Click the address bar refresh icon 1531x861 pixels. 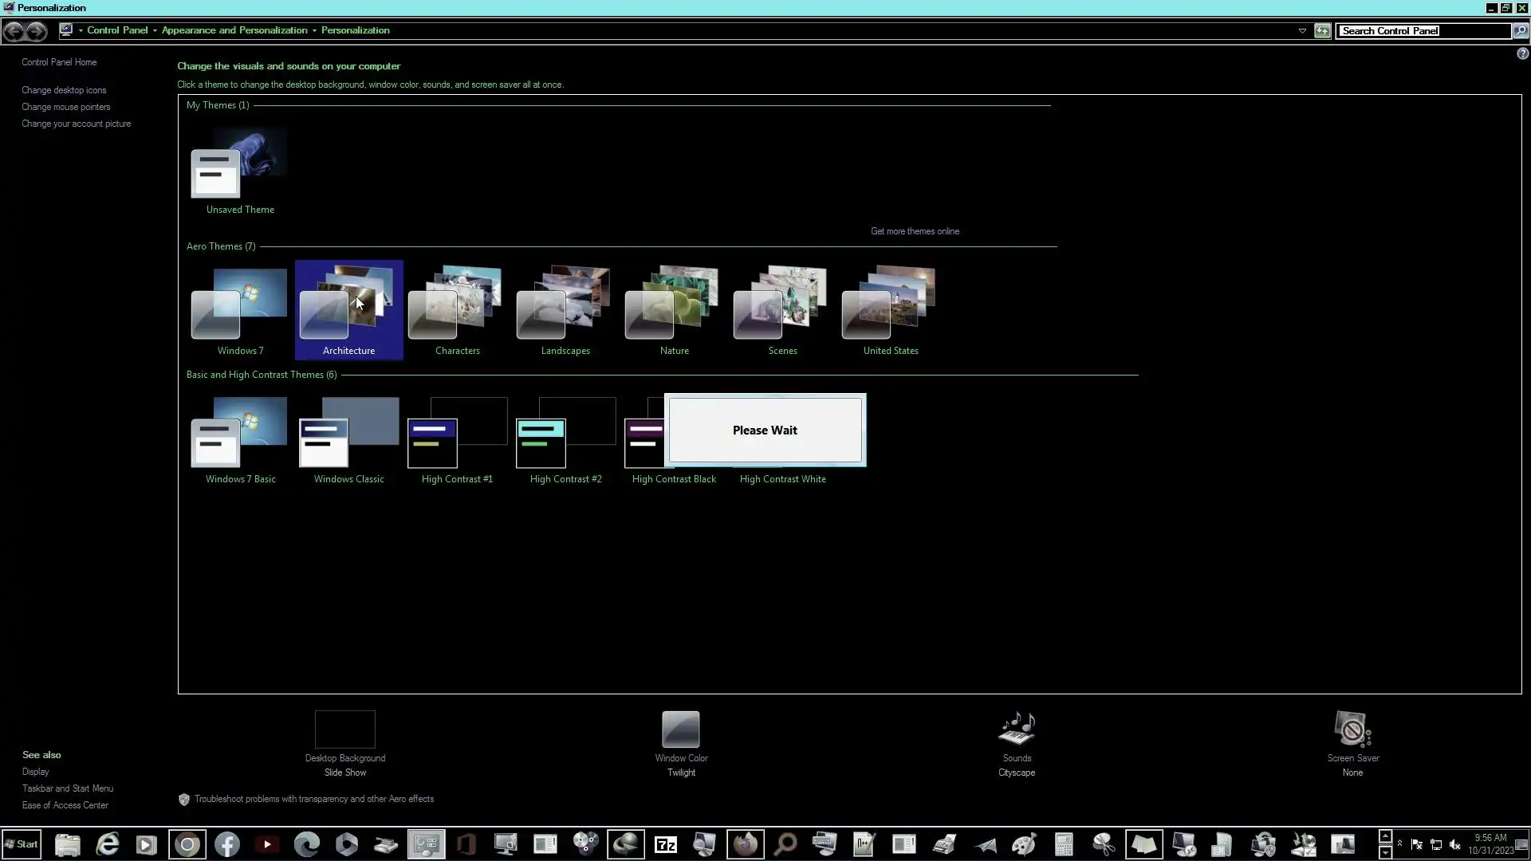pyautogui.click(x=1322, y=31)
